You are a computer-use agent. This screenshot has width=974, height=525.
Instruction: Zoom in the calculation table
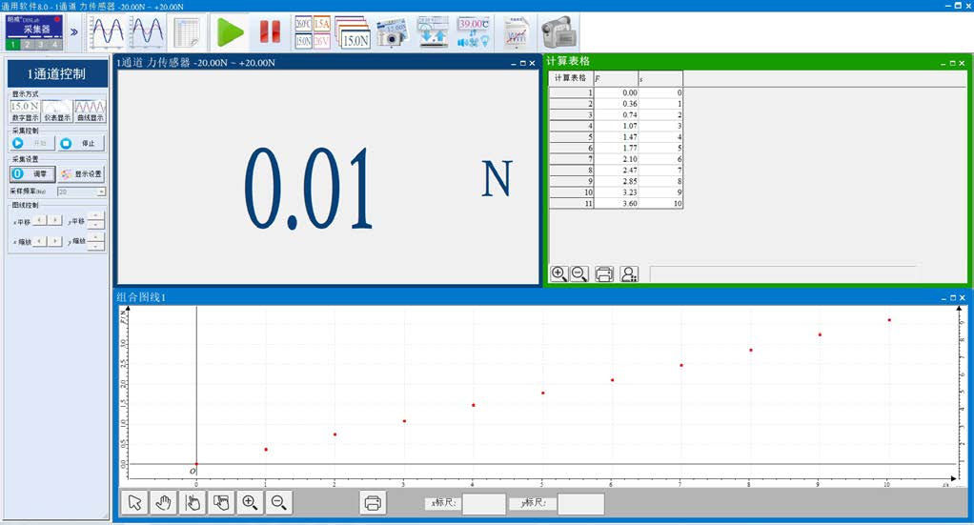pyautogui.click(x=559, y=274)
